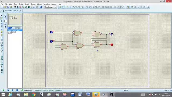Click Save Project disk icon

(x=8, y=7)
